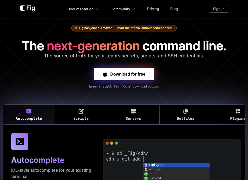This screenshot has height=180, width=248.
Task: Click the green maximize dot in terminal mockup
Action: [116, 143]
